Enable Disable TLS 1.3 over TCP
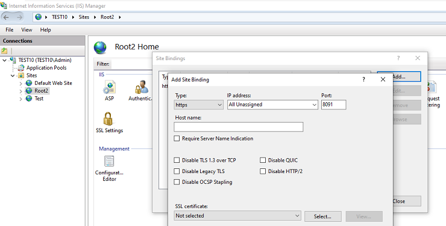This screenshot has height=226, width=446. (x=177, y=160)
